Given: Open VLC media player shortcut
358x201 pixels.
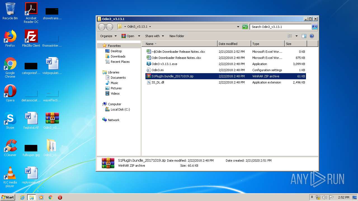Looking at the screenshot, I should [10, 177].
